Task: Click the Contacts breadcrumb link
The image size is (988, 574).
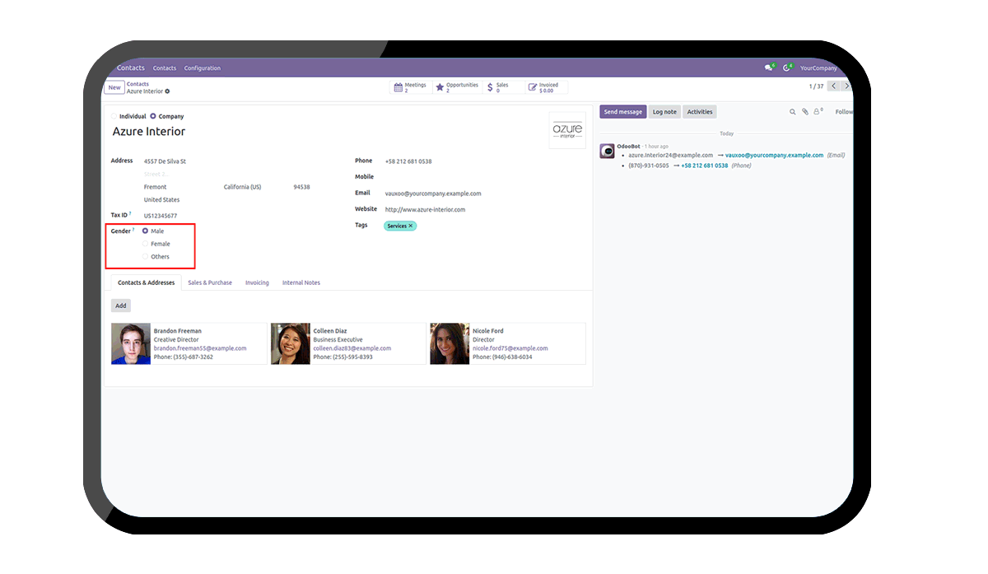Action: 137,84
